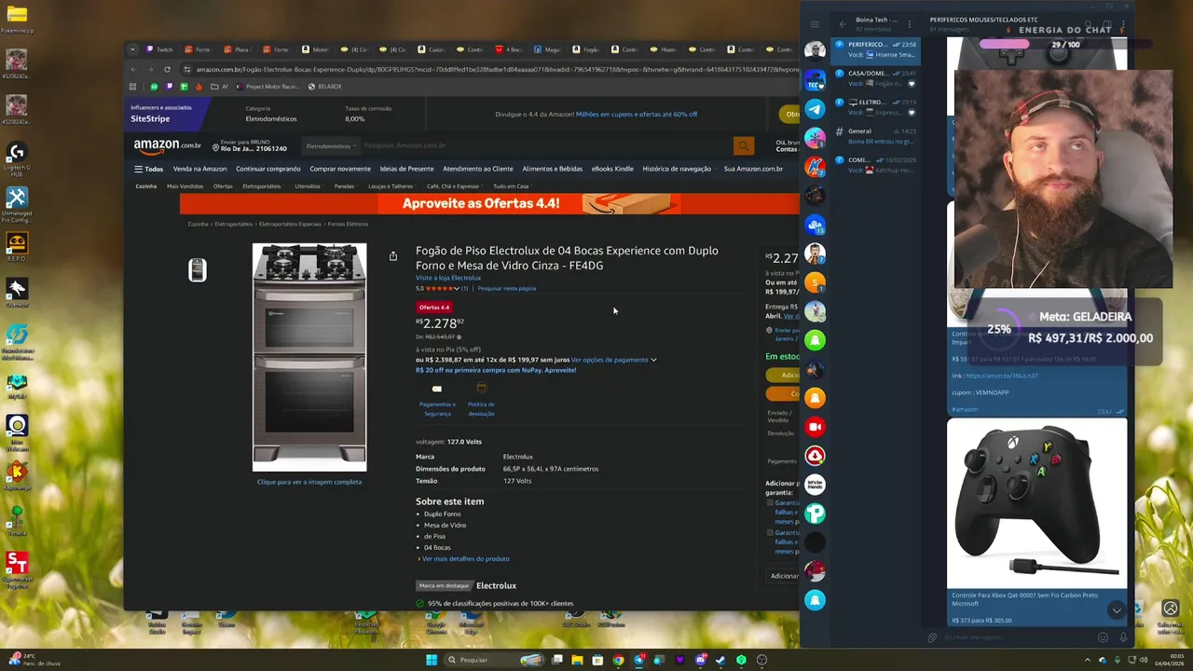Open Eletroportáteis submenu in category bar
This screenshot has width=1193, height=671.
click(x=262, y=186)
